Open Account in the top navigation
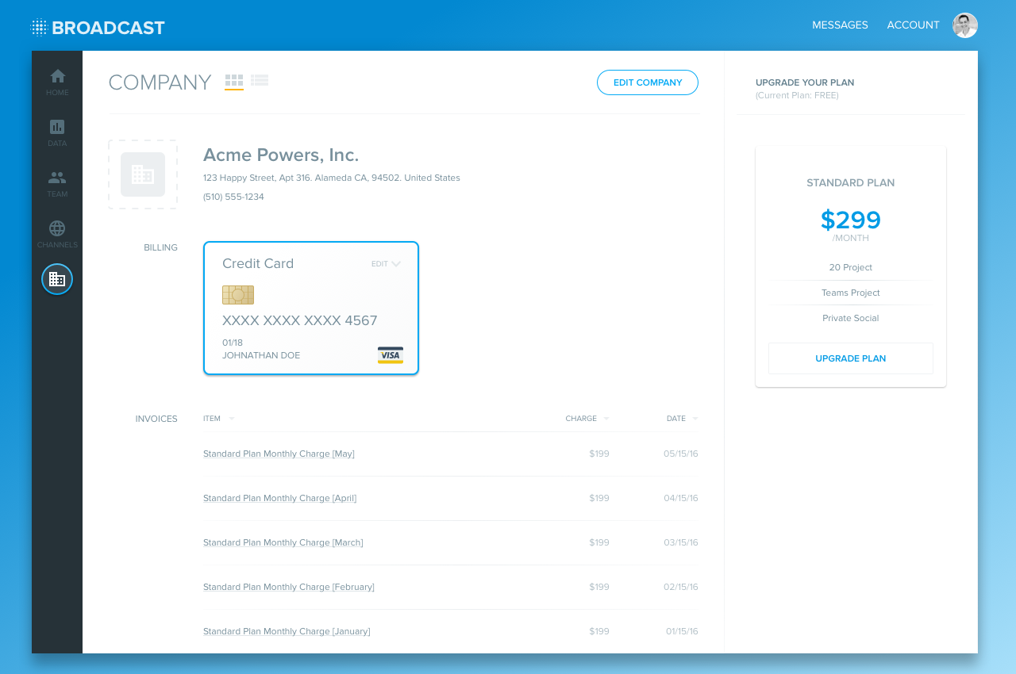Screen dimensions: 1016x674 913,25
